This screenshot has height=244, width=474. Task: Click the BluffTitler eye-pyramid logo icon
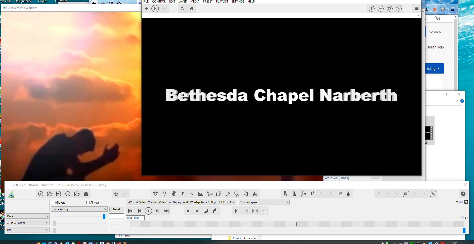(11, 194)
